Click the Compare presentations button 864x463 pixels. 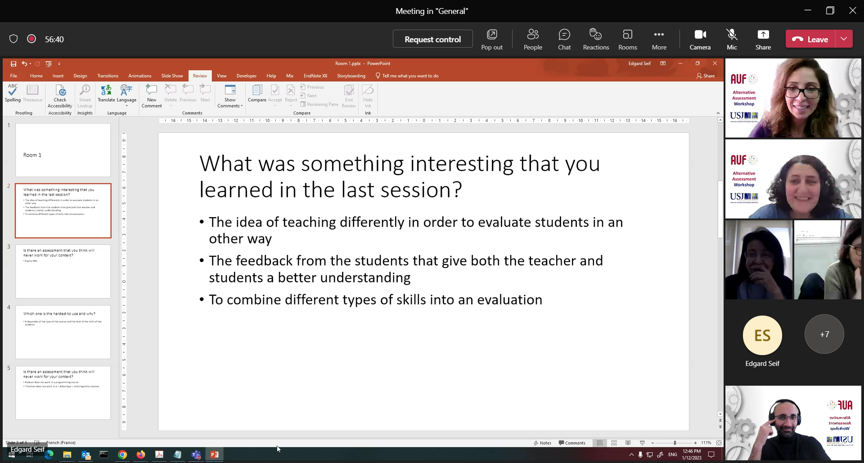[x=257, y=93]
